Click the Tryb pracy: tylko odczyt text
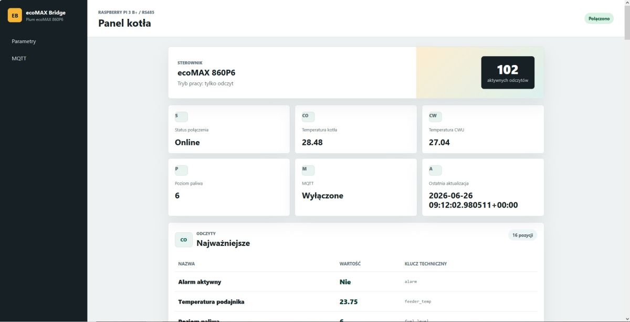Image resolution: width=630 pixels, height=322 pixels. (x=205, y=83)
